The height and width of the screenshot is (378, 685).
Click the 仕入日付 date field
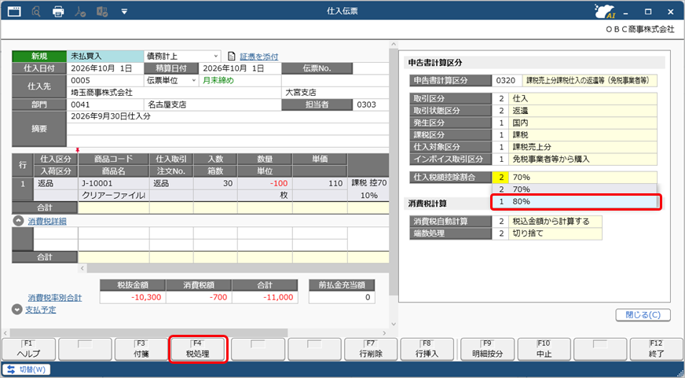click(104, 68)
